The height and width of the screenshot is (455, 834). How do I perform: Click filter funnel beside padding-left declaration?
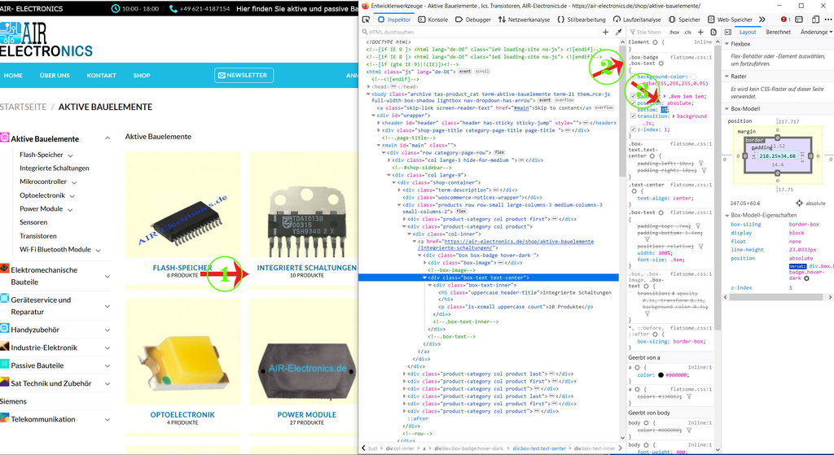coord(701,164)
